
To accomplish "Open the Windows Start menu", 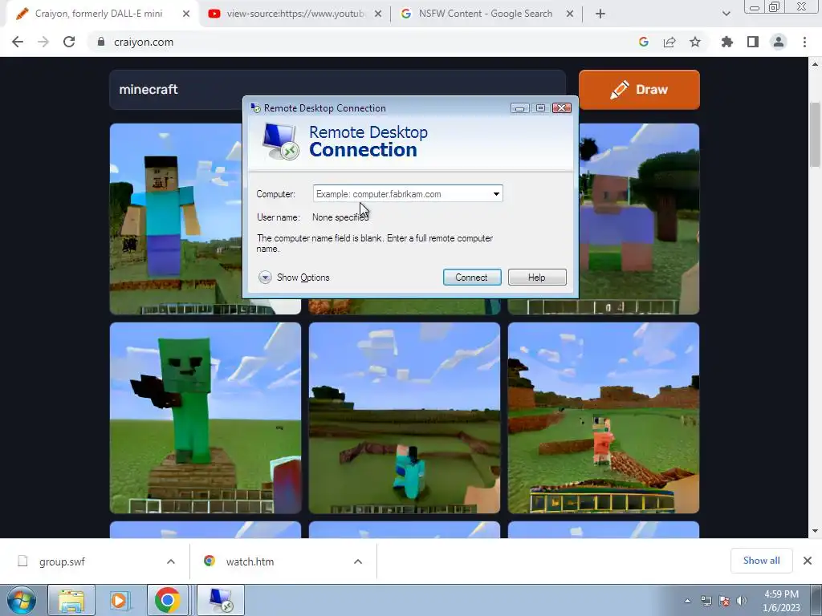I will pos(21,600).
